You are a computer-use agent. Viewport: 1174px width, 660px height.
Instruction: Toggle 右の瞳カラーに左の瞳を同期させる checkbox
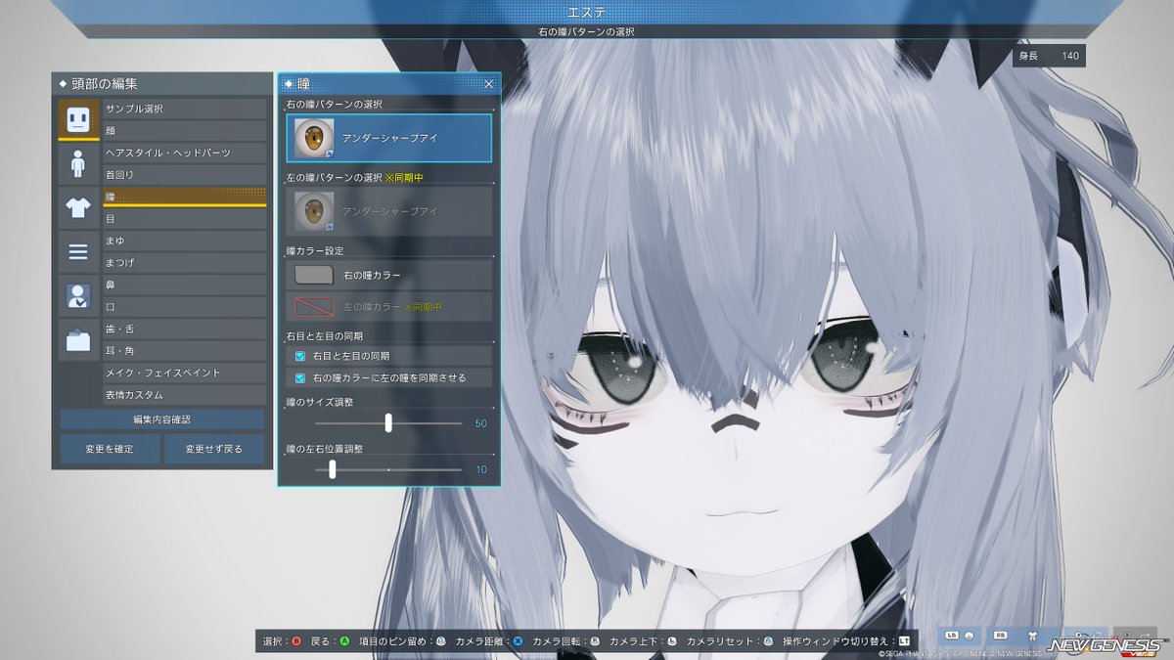300,377
